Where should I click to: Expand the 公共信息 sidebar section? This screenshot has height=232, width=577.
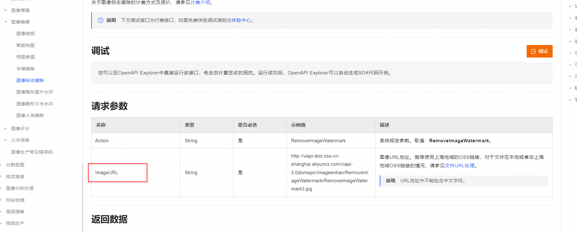coord(6,140)
